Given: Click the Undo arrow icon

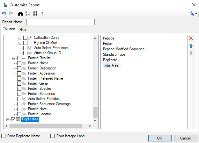Looking at the screenshot, I should click(x=4, y=13).
